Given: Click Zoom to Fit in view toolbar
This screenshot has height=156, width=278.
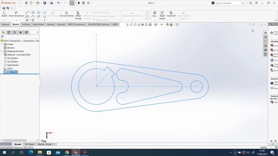Looking at the screenshot, I should [131, 25].
